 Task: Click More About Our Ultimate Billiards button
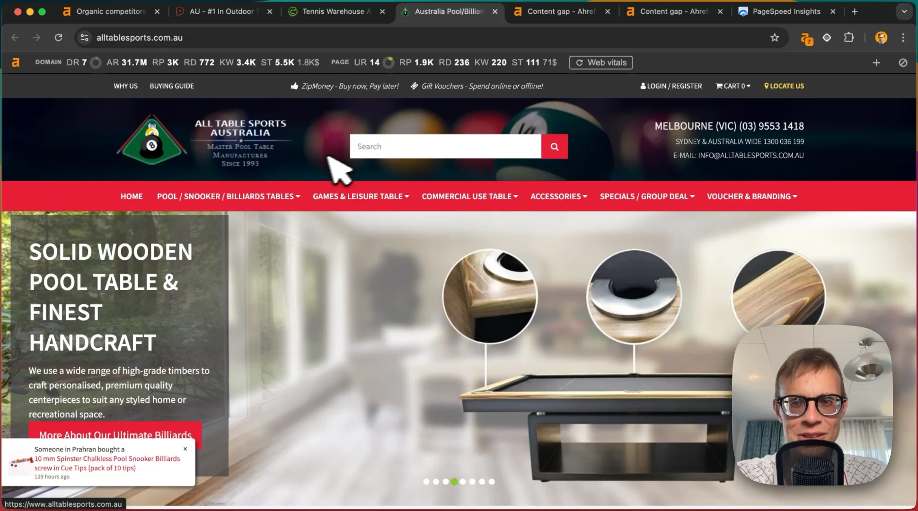[115, 435]
